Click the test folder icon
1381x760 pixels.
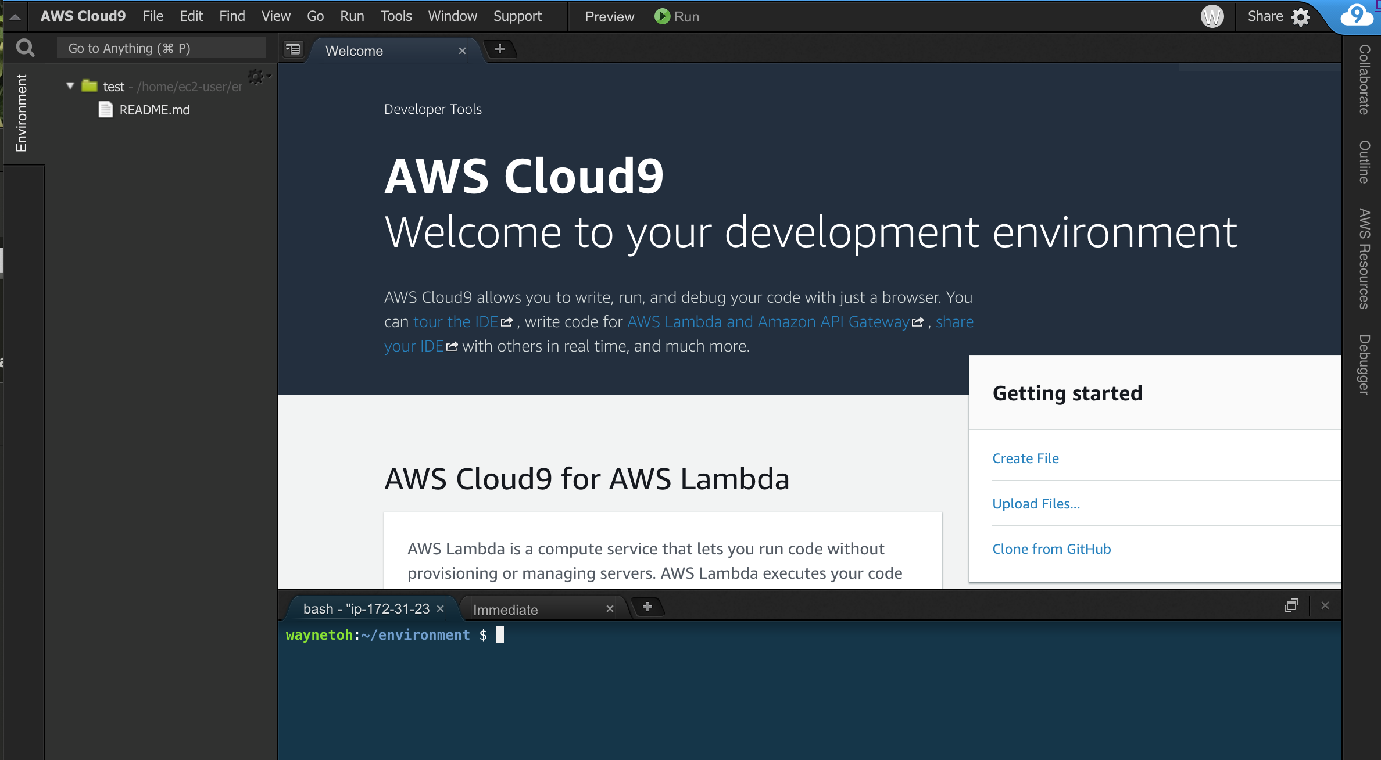click(x=89, y=86)
